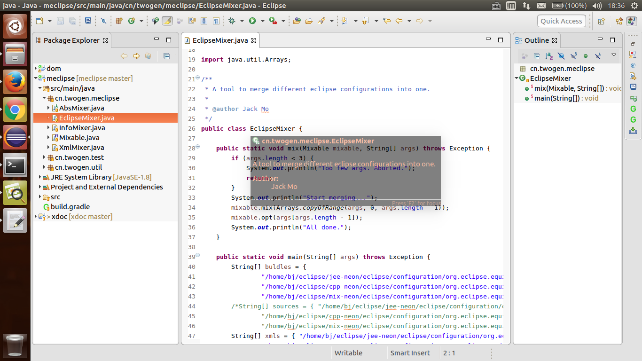Click the New Java Class icon
The height and width of the screenshot is (361, 642).
click(131, 21)
